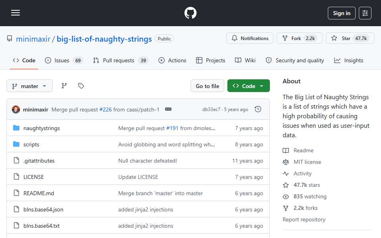This screenshot has width=381, height=238.
Task: View the Insights tab
Action: tap(349, 60)
